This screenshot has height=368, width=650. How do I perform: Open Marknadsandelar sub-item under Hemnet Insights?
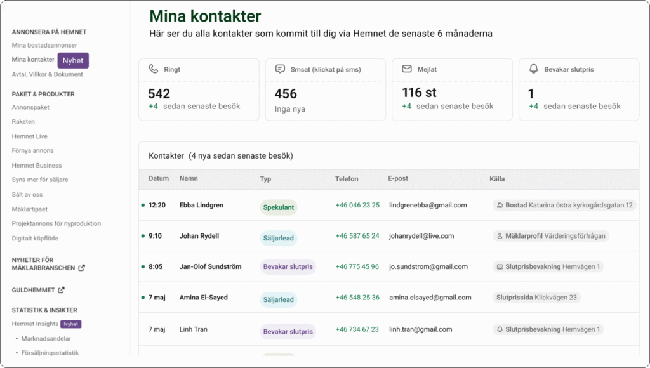tap(46, 339)
